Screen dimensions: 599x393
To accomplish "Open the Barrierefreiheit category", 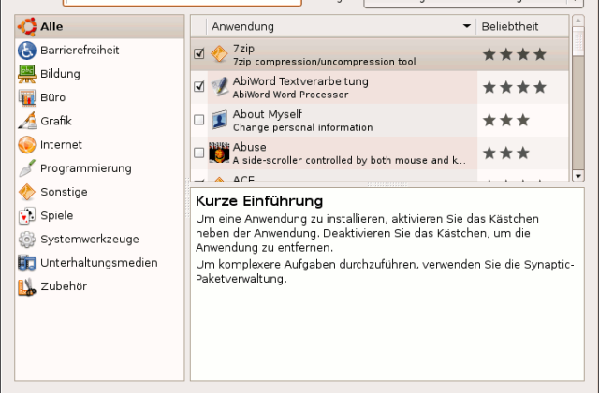I will pyautogui.click(x=99, y=50).
